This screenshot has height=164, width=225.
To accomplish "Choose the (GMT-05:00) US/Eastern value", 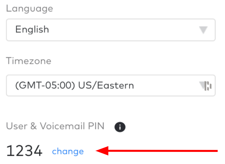I will point(74,85).
